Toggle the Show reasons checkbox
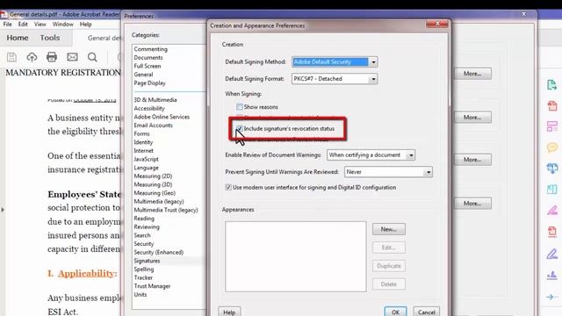Image resolution: width=562 pixels, height=316 pixels. 240,107
